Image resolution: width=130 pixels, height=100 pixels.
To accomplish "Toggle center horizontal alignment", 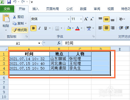I will [106, 28].
